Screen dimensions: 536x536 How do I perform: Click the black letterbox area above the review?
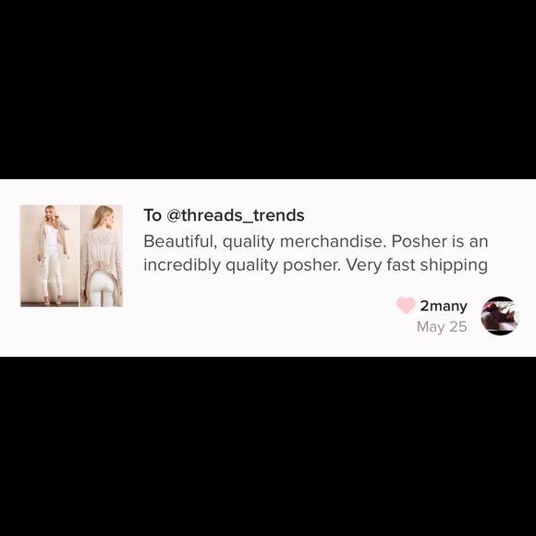pyautogui.click(x=268, y=90)
